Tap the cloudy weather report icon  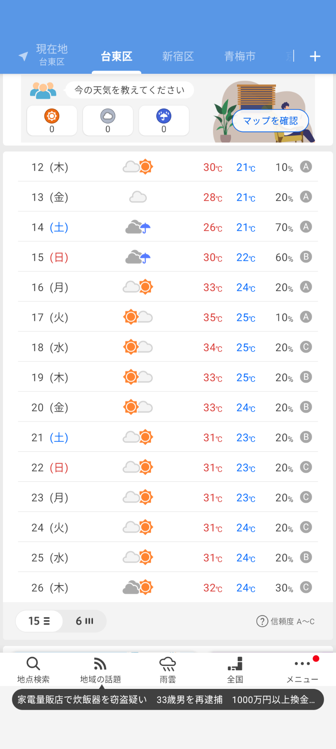[x=108, y=120]
